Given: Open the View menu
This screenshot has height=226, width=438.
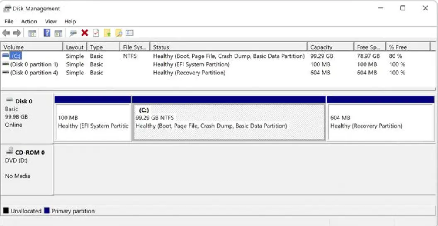Looking at the screenshot, I should pyautogui.click(x=51, y=21).
